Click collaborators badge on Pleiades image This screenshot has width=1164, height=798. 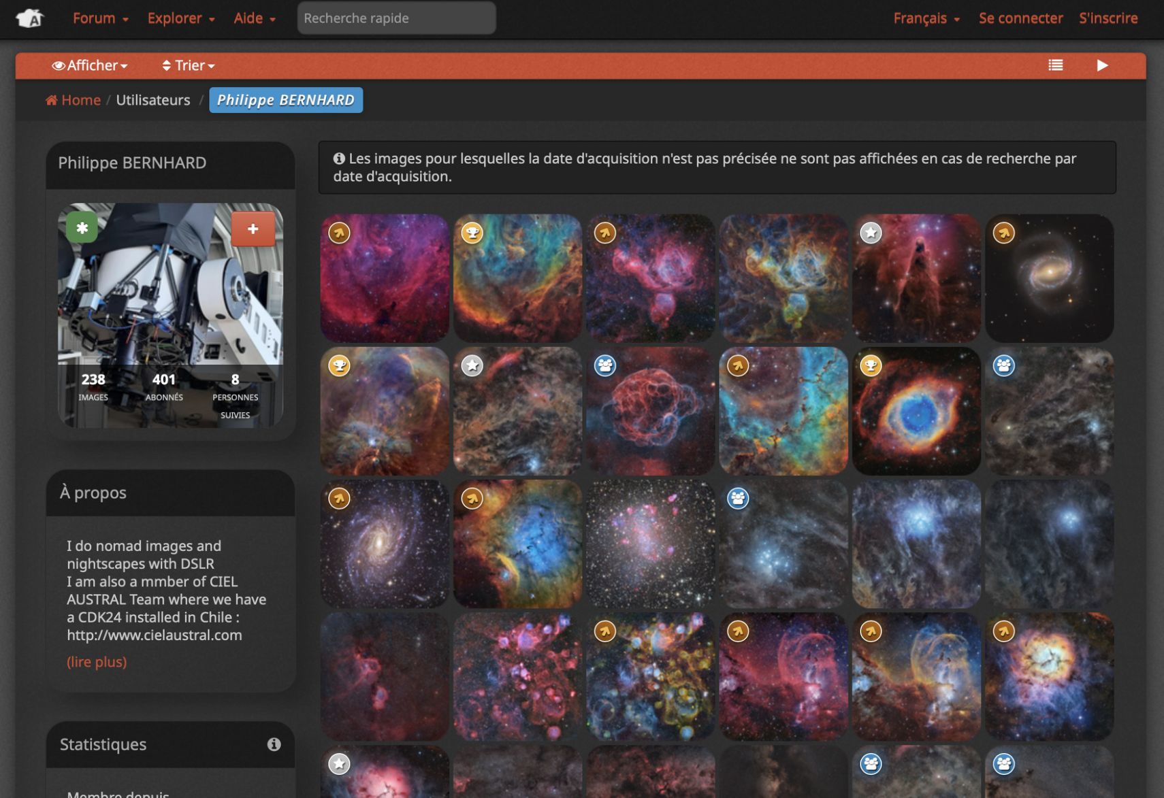[737, 498]
